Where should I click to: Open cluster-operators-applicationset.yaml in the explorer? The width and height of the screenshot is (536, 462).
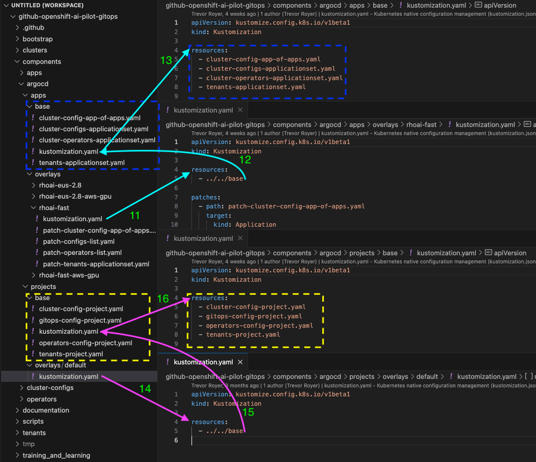coord(97,140)
